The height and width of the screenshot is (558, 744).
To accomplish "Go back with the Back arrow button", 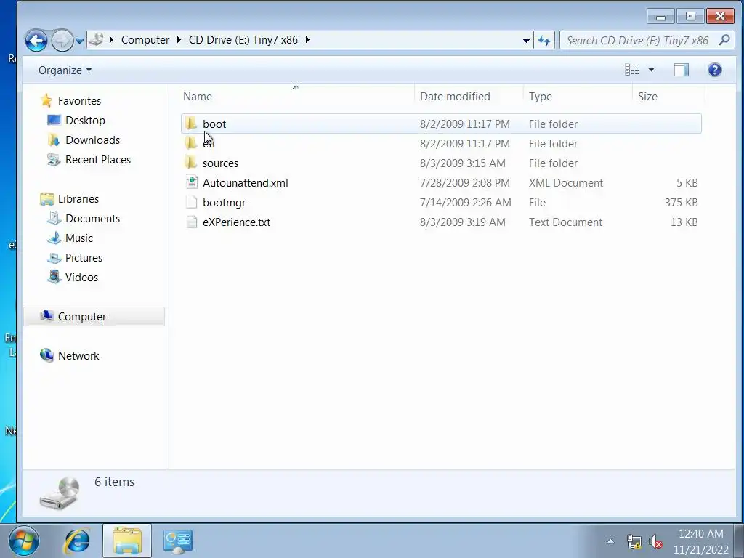I will pos(36,41).
